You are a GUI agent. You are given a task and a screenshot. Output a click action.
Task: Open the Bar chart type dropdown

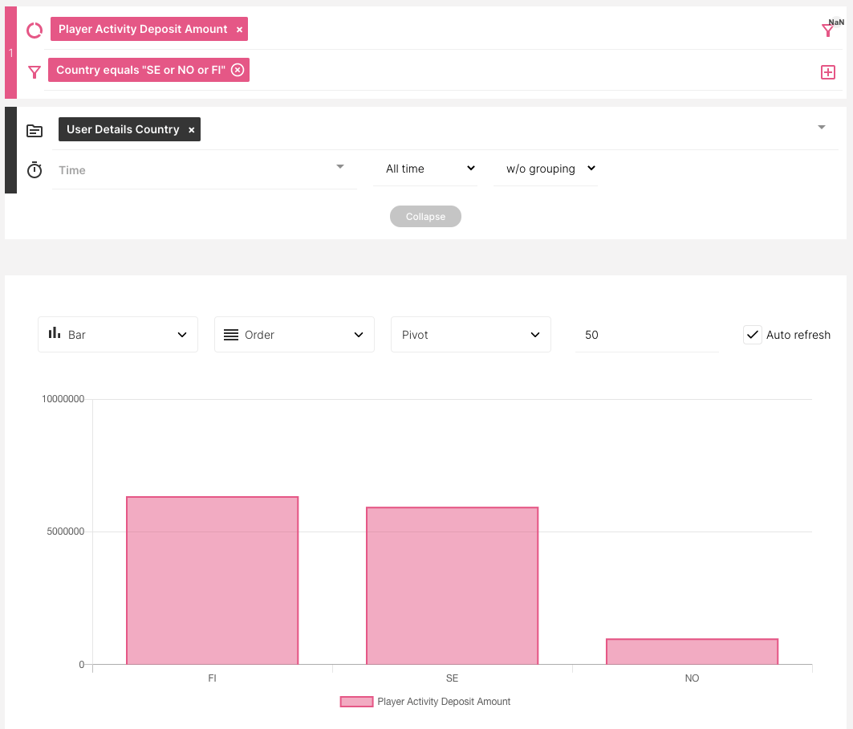coord(118,335)
